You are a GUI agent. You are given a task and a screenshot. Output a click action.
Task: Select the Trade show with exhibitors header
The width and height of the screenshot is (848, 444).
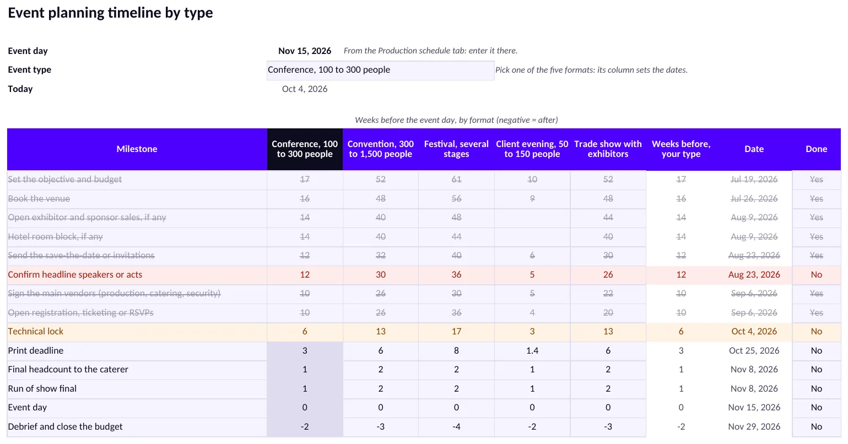click(608, 149)
